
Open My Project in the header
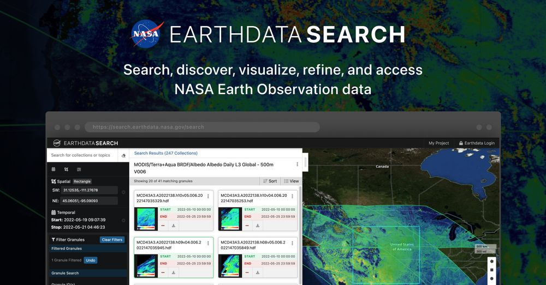click(438, 143)
